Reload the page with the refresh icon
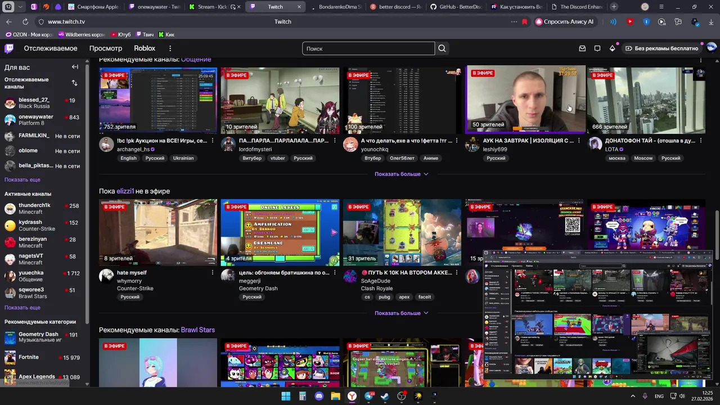 pyautogui.click(x=25, y=21)
